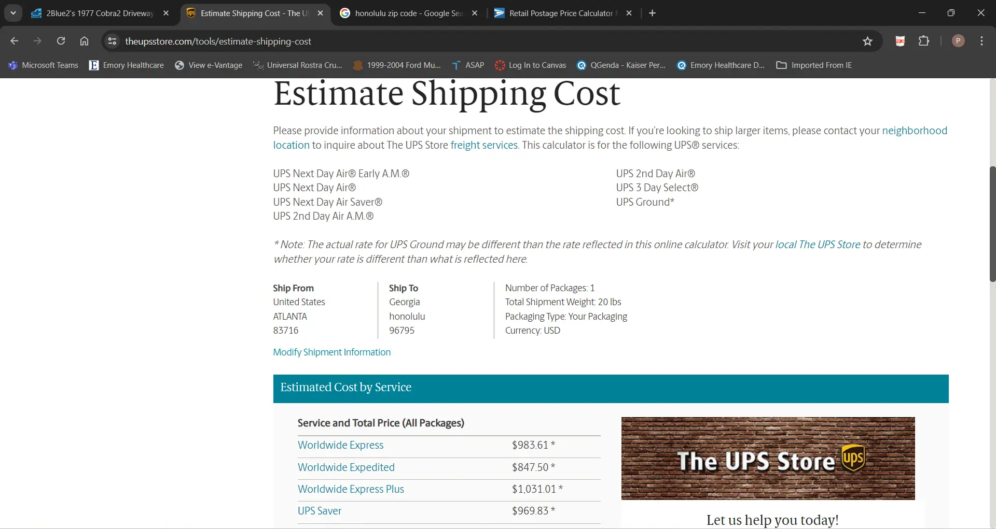Open the red PDF extension icon

tap(901, 41)
